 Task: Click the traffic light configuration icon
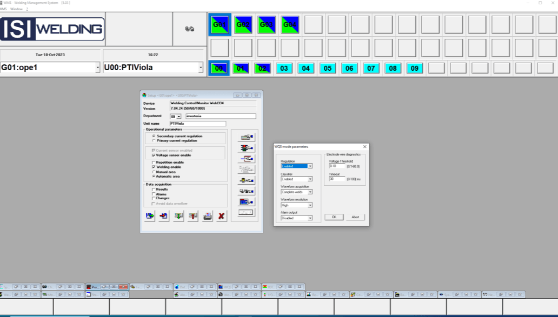pos(247,148)
